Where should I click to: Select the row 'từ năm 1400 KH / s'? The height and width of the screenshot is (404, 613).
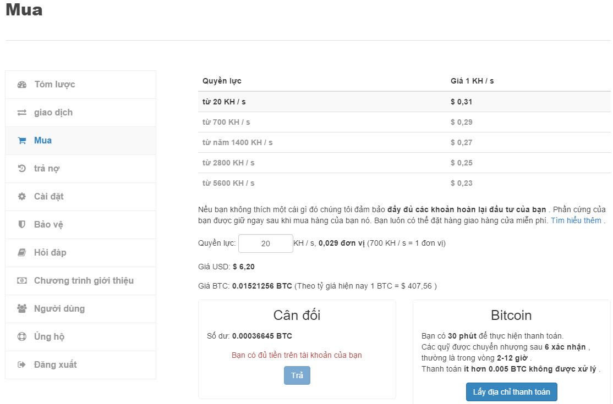click(x=404, y=142)
